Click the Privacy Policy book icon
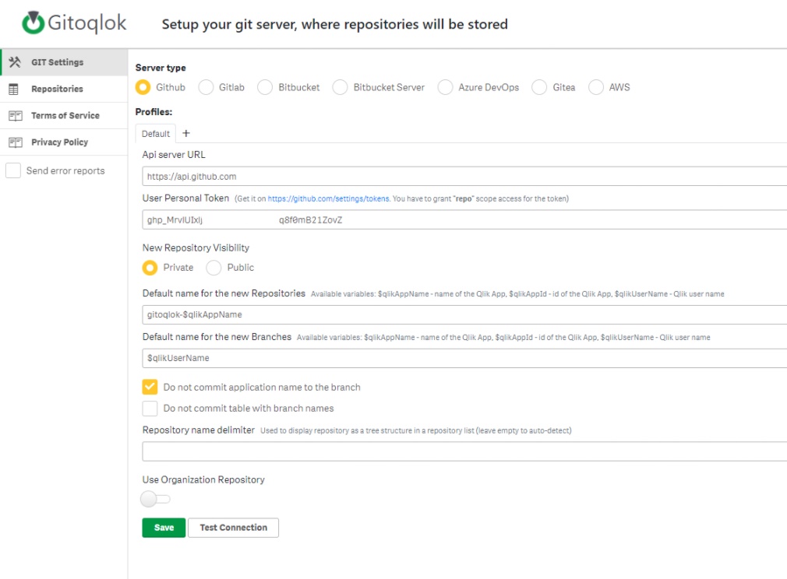The width and height of the screenshot is (787, 579). (16, 142)
